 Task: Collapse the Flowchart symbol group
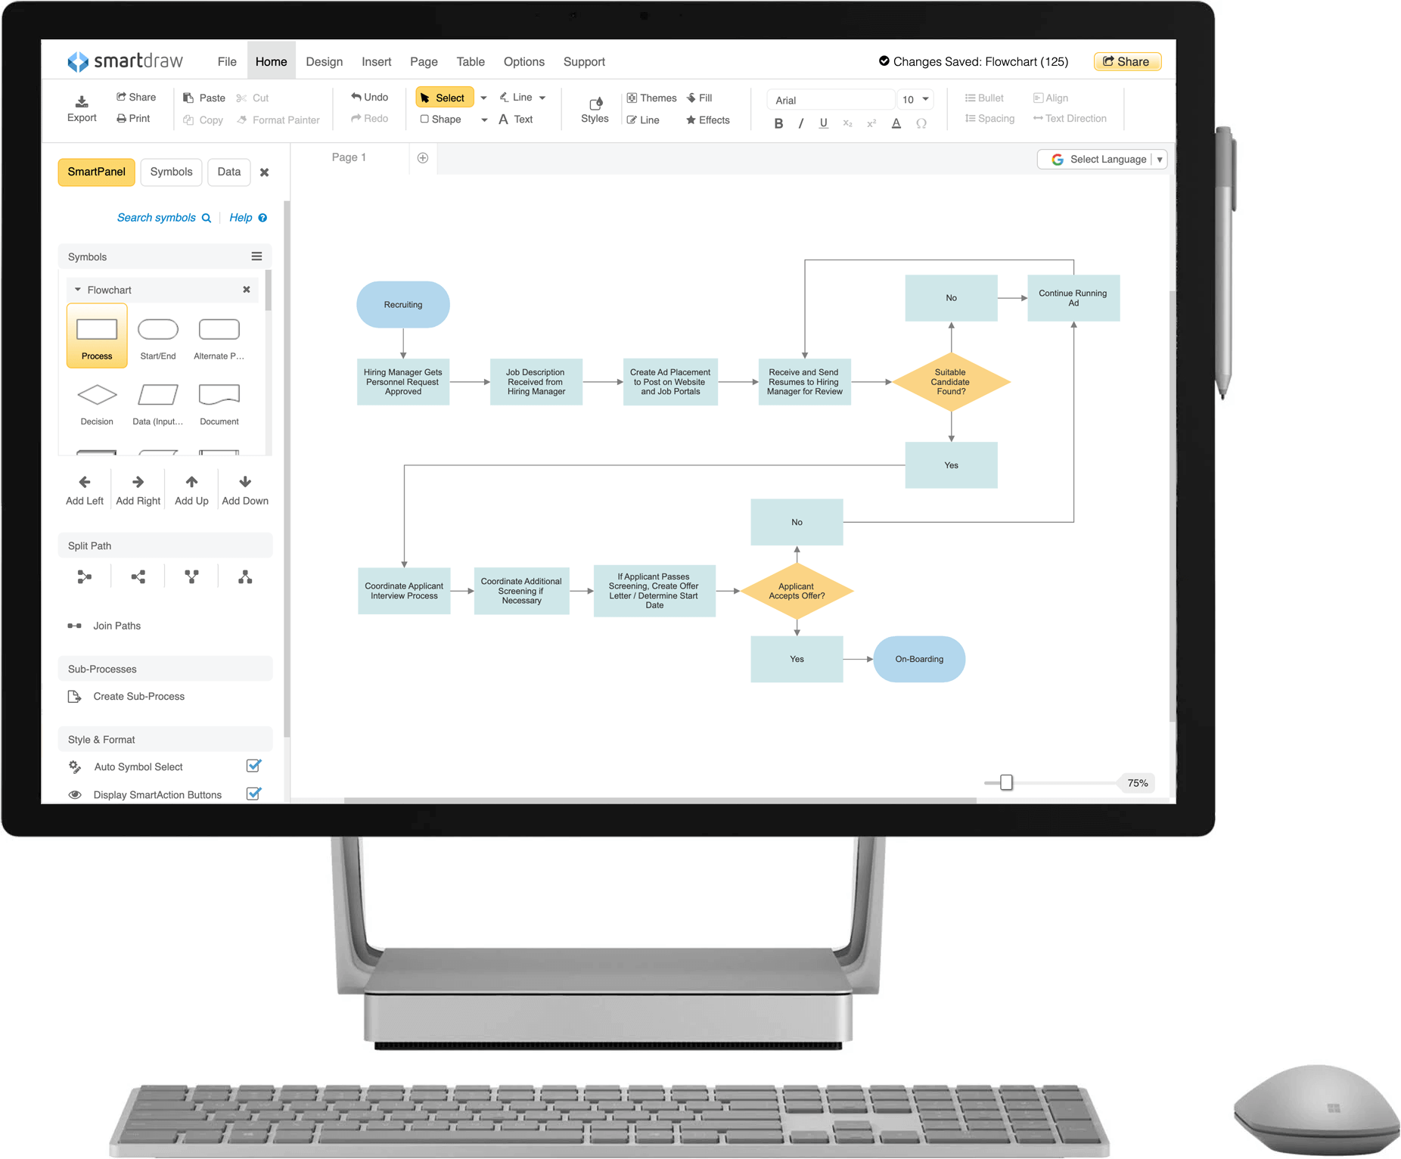tap(78, 290)
